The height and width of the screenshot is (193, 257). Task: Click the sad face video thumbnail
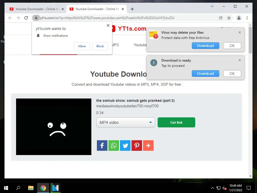point(54,127)
